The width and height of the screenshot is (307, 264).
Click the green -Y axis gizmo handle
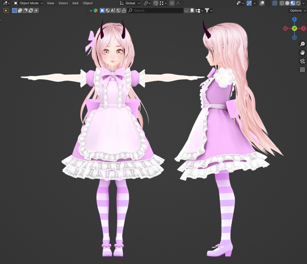coord(294,28)
